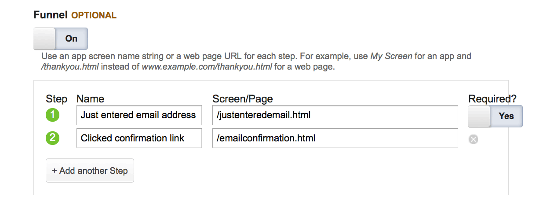Image resolution: width=554 pixels, height=211 pixels.
Task: Click the green step 1 number icon
Action: click(x=53, y=115)
